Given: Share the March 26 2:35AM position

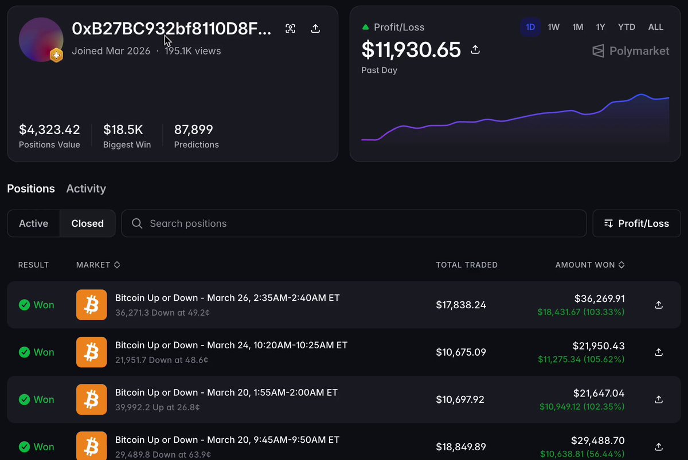Looking at the screenshot, I should [x=659, y=305].
